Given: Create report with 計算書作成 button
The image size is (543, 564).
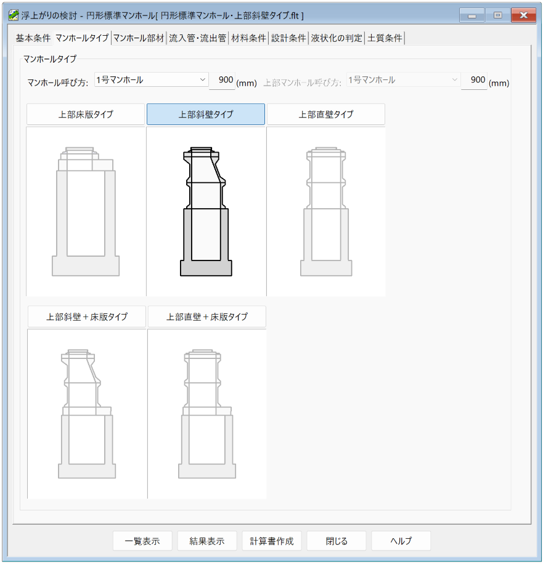Looking at the screenshot, I should tap(272, 541).
